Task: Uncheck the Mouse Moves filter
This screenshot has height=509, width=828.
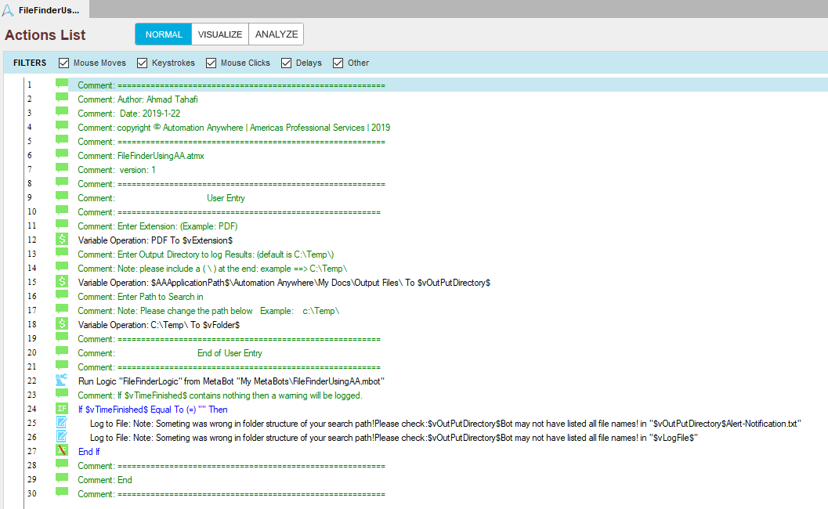Action: (x=64, y=63)
